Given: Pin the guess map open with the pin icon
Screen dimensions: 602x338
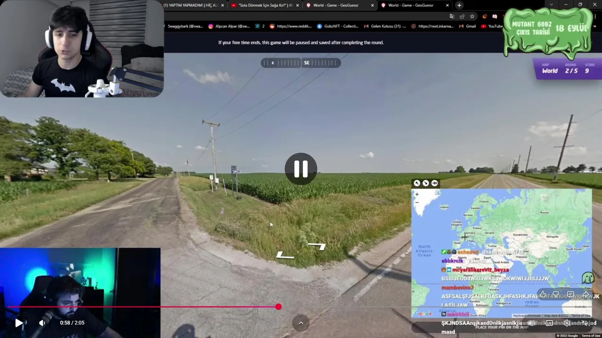Looking at the screenshot, I should click(435, 183).
